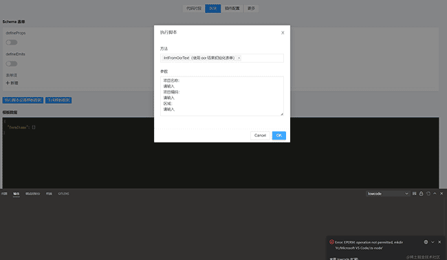Collapse the error notification with chevron
The width and height of the screenshot is (447, 260).
[433, 241]
